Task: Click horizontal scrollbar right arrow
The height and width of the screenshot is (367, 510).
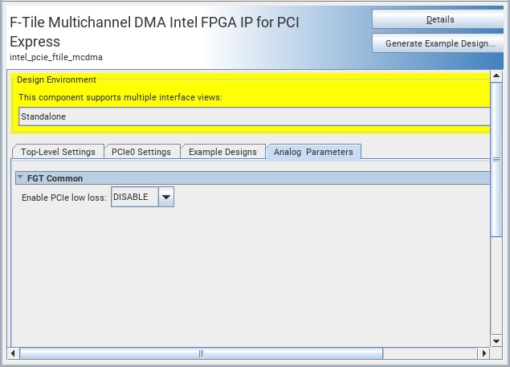Action: pos(484,353)
